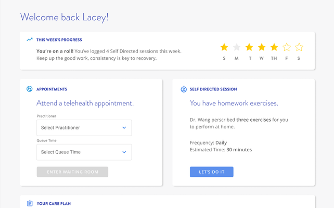Screen dimensions: 334x208
Task: Click Friday's empty outlined star
Action: tap(287, 47)
